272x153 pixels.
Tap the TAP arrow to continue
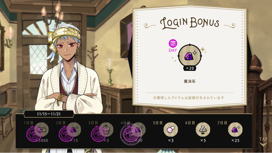point(263,142)
